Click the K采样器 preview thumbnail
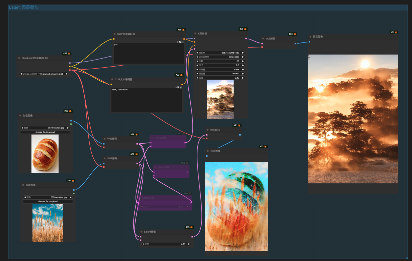This screenshot has width=412, height=261. (220, 99)
